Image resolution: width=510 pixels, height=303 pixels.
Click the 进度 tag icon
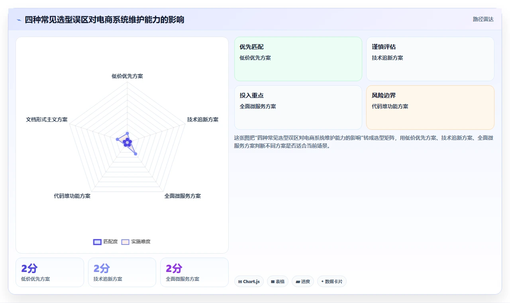[x=298, y=281]
